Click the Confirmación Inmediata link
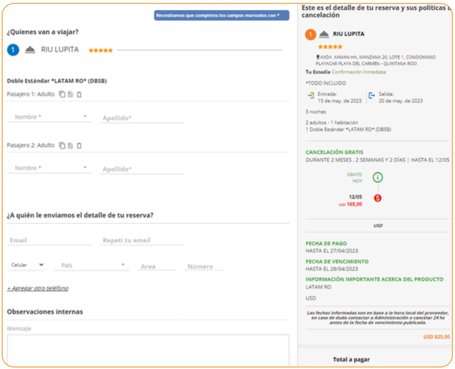Image resolution: width=455 pixels, height=369 pixels. click(x=359, y=72)
